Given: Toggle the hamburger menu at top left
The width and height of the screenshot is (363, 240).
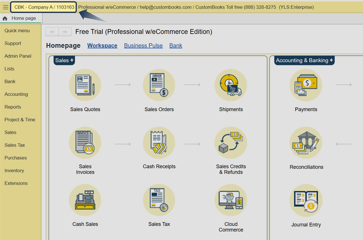Looking at the screenshot, I should (x=5, y=7).
